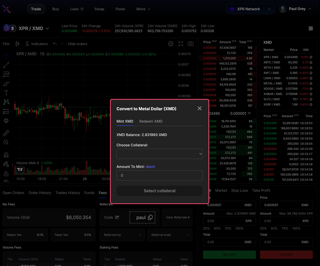Enter fullscreen chart mode

tap(181, 44)
